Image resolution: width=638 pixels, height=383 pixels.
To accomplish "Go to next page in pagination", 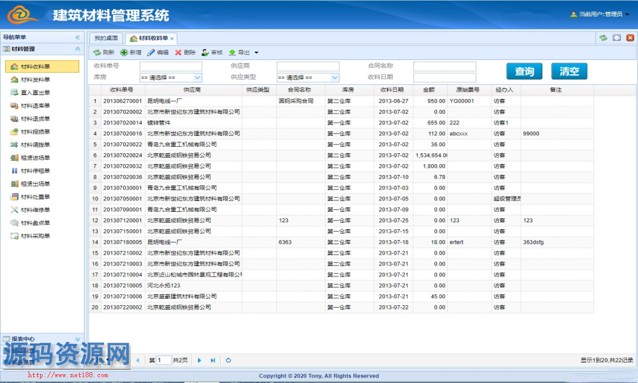I will coord(199,361).
